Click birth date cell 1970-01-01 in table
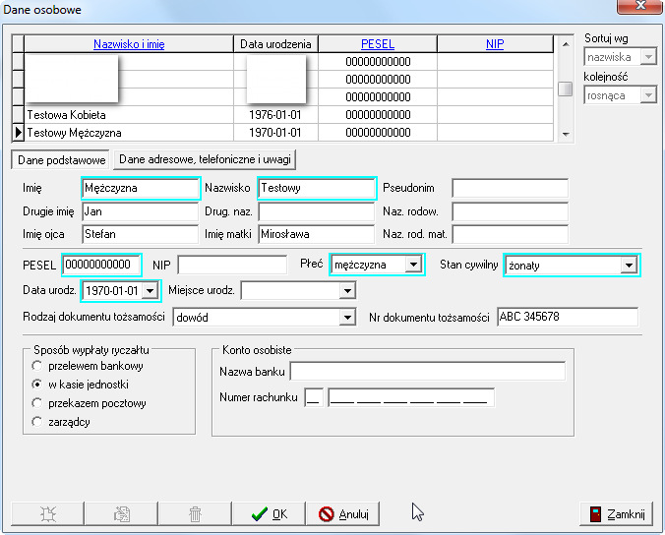The height and width of the screenshot is (535, 665). pos(275,133)
